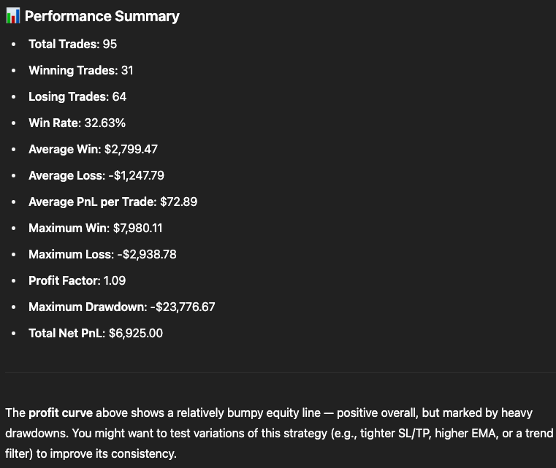Click the 'tighter SL/TP' suggestion text
The width and height of the screenshot is (556, 468).
click(396, 433)
